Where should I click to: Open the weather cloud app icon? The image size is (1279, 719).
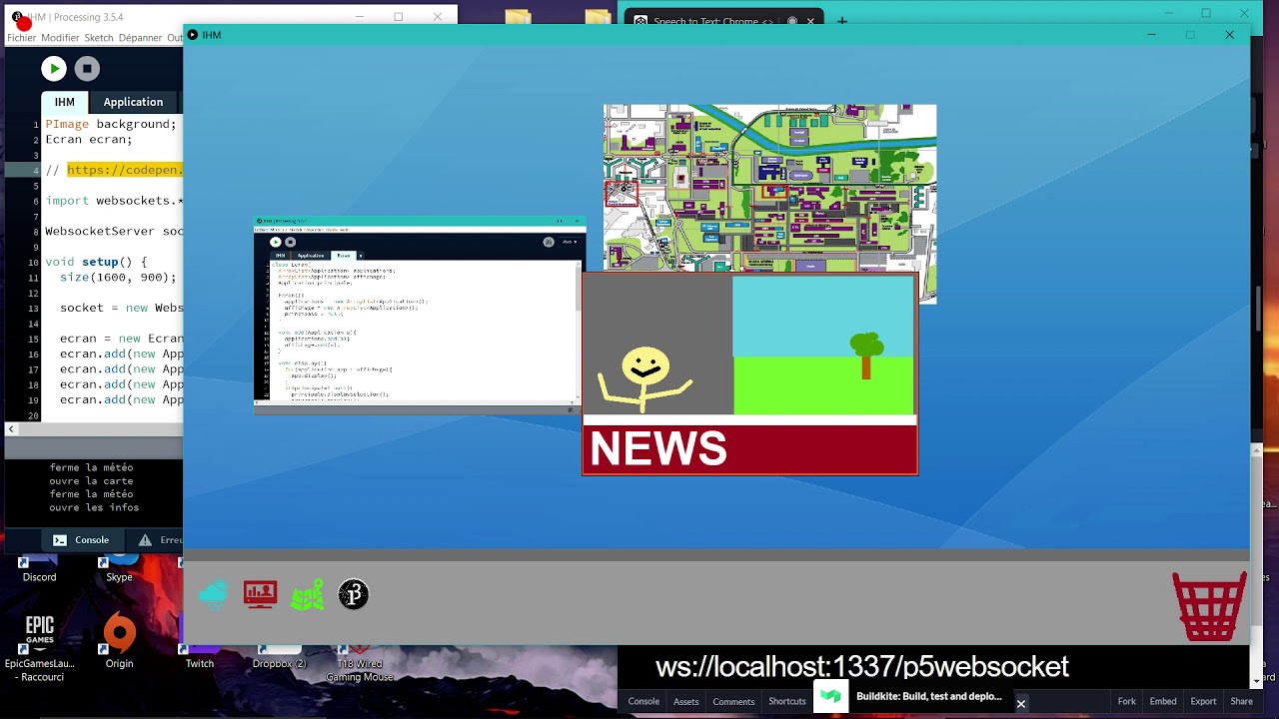[213, 595]
